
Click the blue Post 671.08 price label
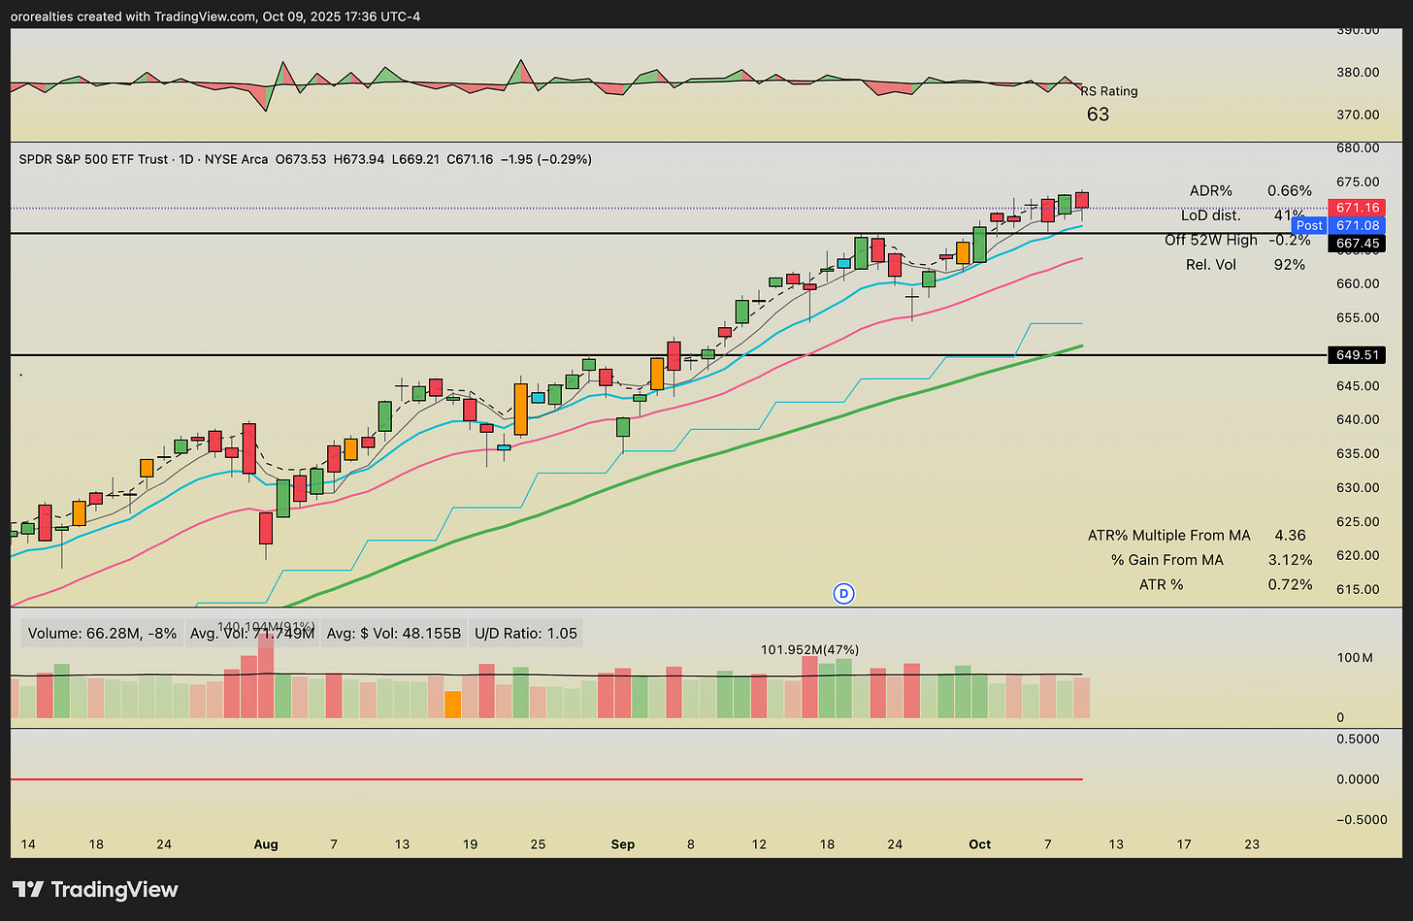pos(1340,225)
